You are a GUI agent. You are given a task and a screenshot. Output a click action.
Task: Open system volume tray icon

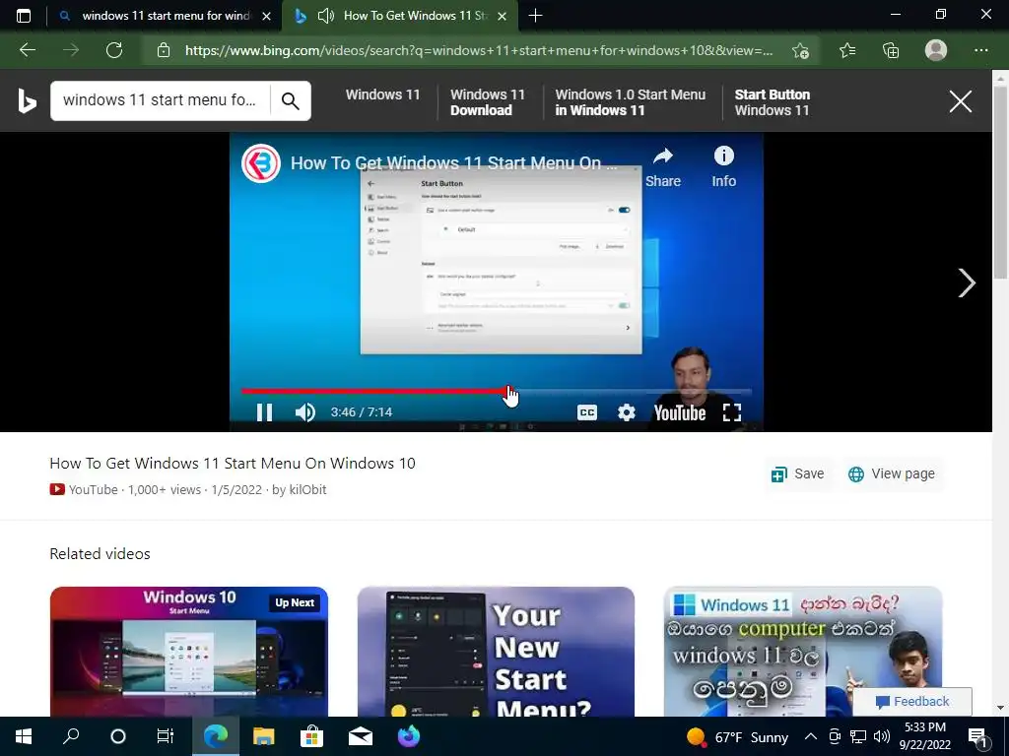(x=882, y=736)
